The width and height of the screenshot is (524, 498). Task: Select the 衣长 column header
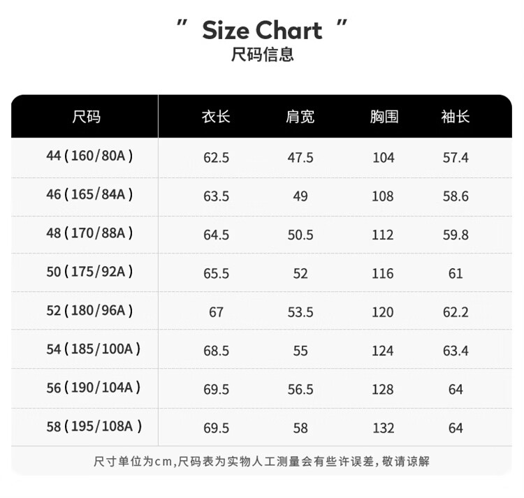[x=216, y=117]
